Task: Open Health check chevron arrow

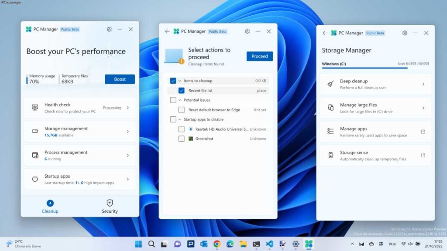Action: (x=128, y=108)
